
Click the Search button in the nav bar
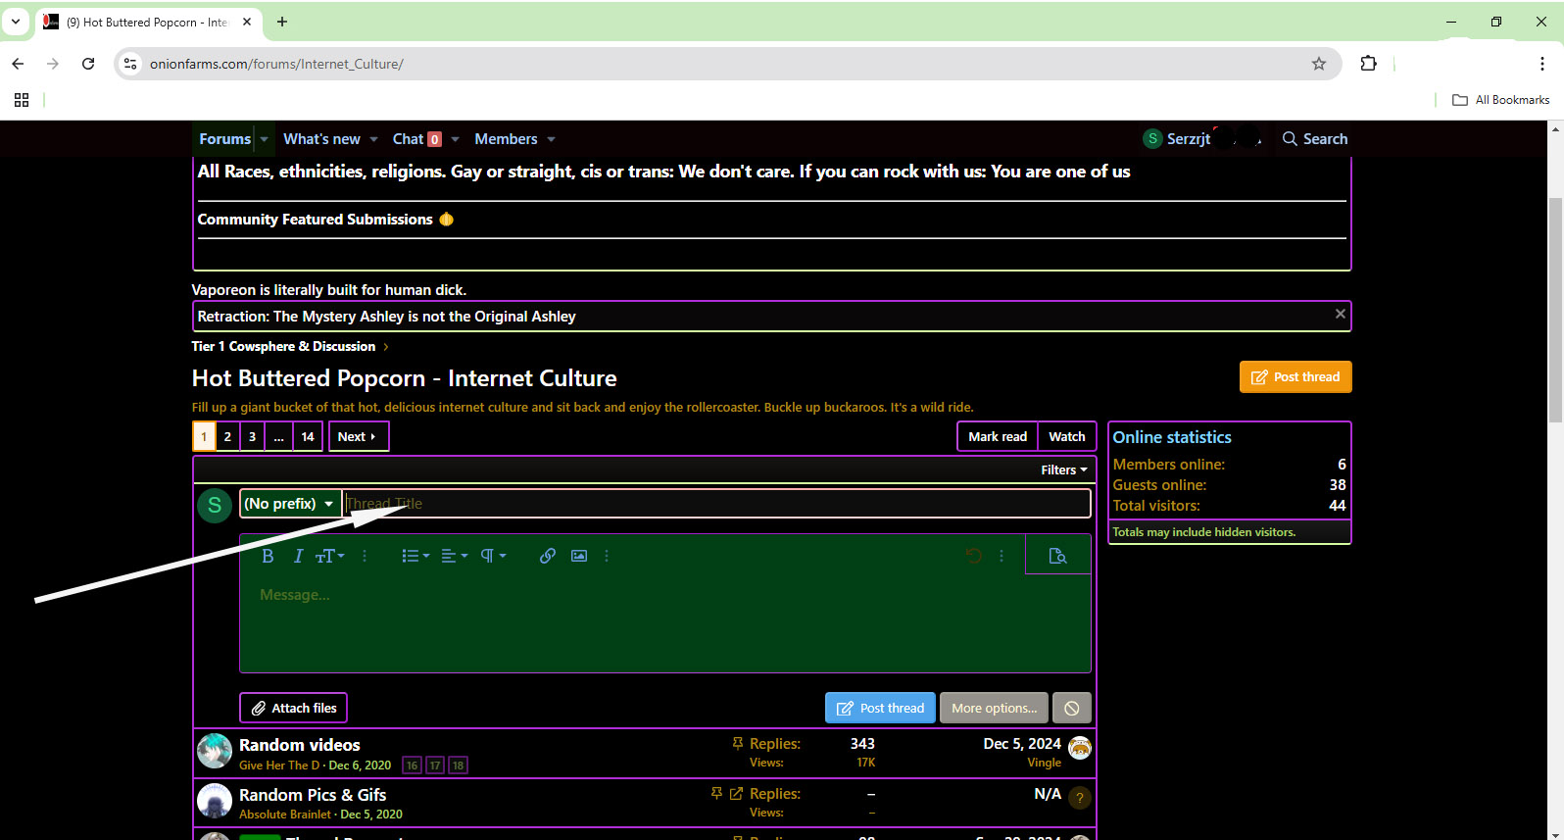pyautogui.click(x=1315, y=139)
